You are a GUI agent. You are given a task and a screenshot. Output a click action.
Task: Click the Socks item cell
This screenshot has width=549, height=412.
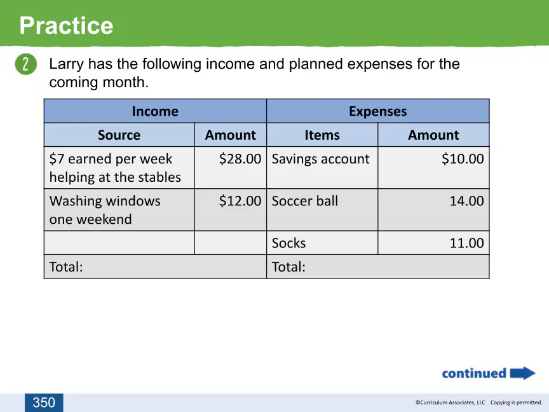pyautogui.click(x=322, y=243)
